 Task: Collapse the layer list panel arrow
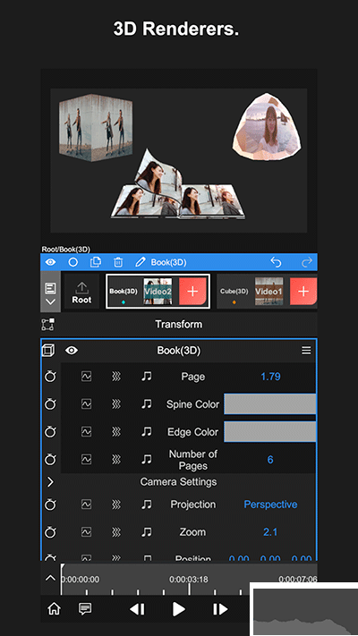coord(51,301)
